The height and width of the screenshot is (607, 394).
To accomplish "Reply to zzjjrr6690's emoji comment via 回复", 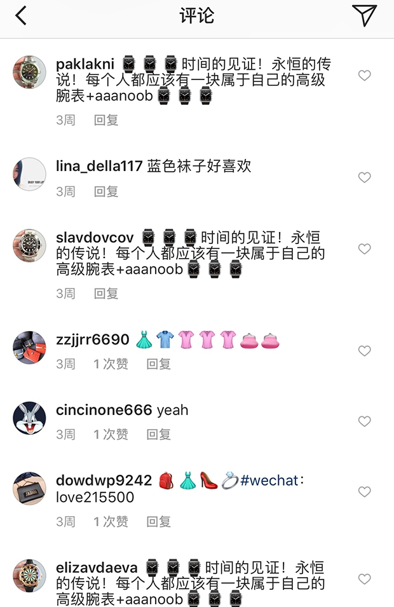I will pos(159,364).
